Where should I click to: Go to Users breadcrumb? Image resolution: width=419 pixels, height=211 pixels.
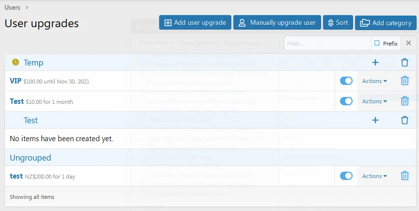point(13,7)
